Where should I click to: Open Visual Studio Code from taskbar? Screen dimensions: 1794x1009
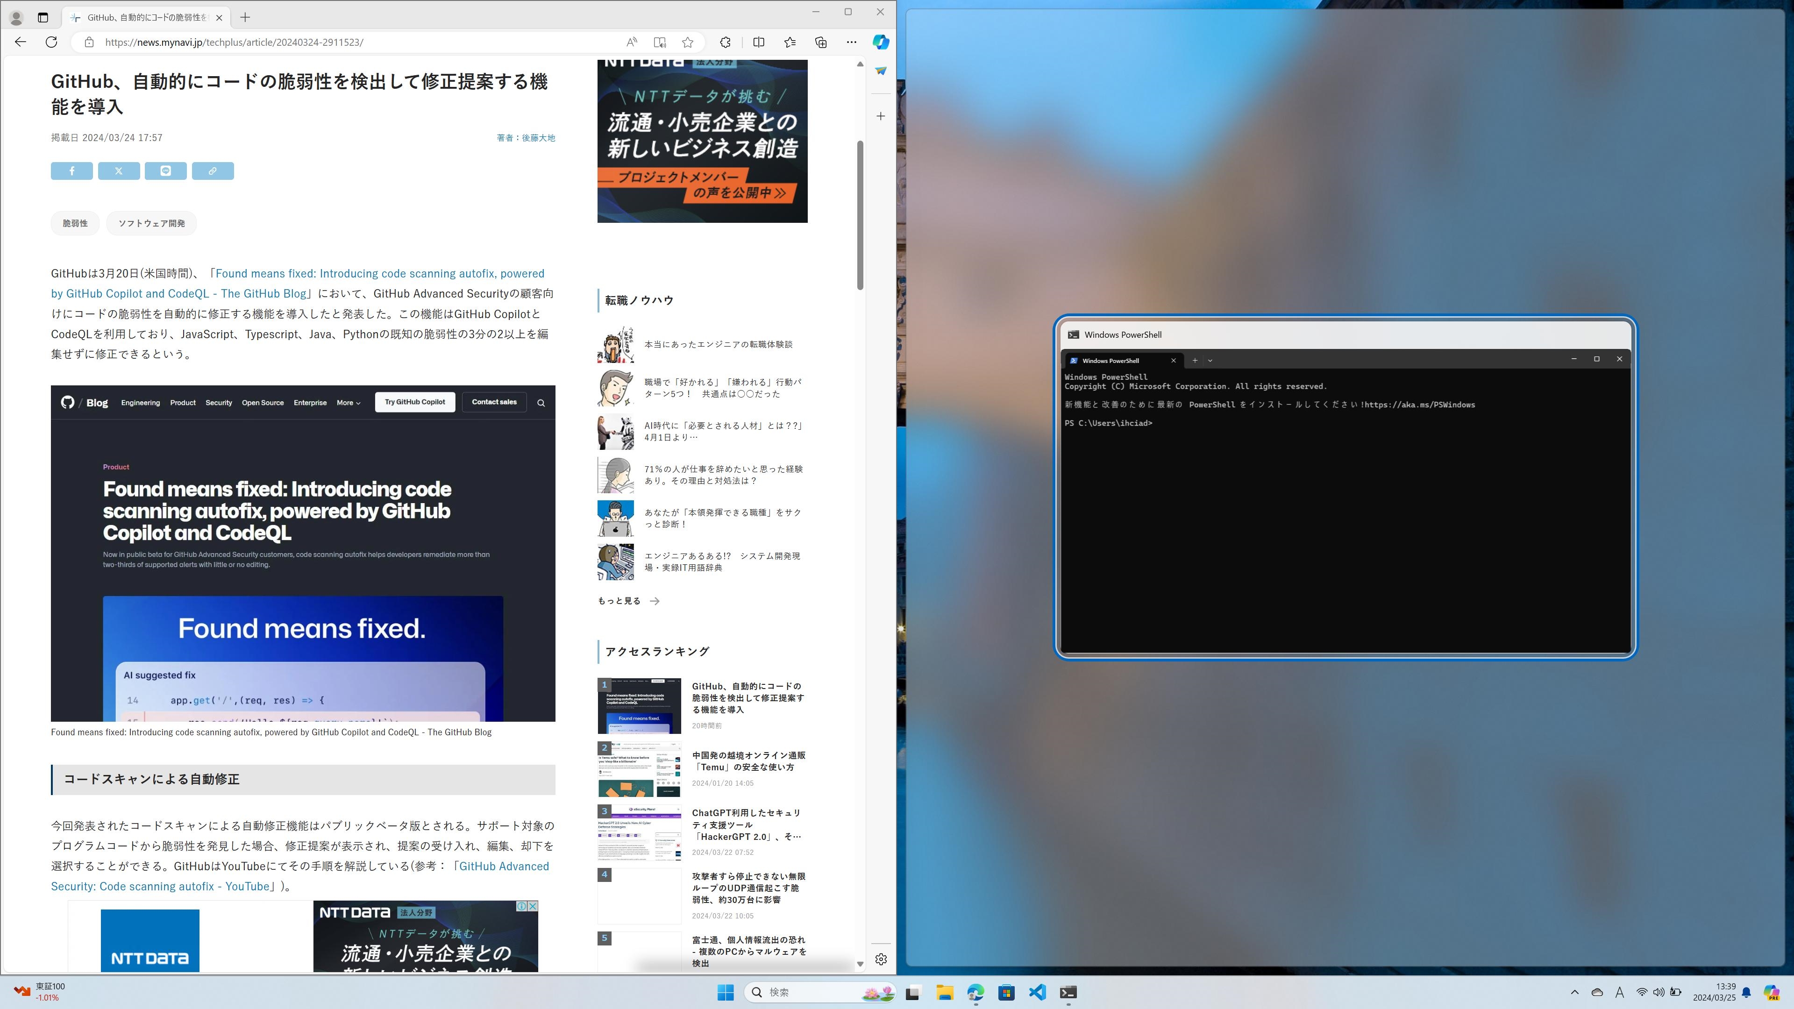pos(1037,992)
